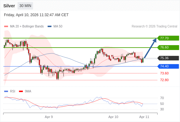Click the 'Apr 9' time axis label
The width and height of the screenshot is (180, 122).
click(x=49, y=117)
